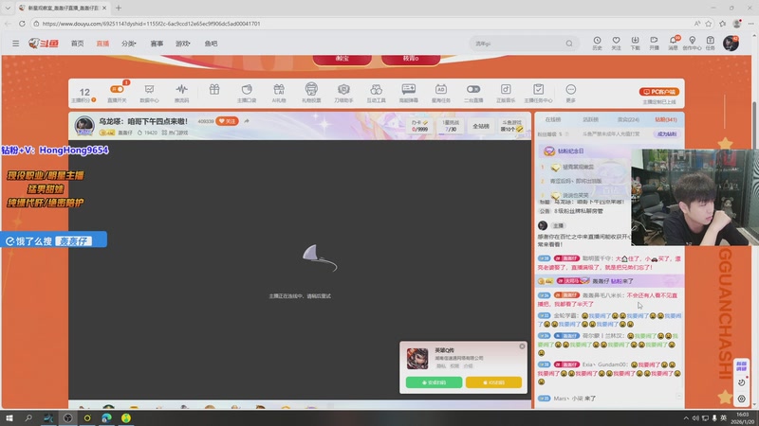Toggle the 直播开关 live switch
759x426 pixels.
[x=117, y=92]
